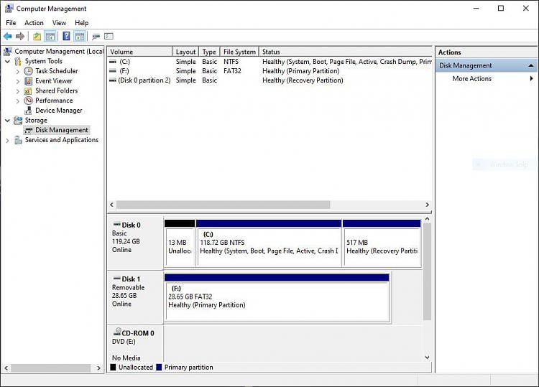Click the disk view scroll up arrow
The width and height of the screenshot is (539, 387).
point(427,219)
